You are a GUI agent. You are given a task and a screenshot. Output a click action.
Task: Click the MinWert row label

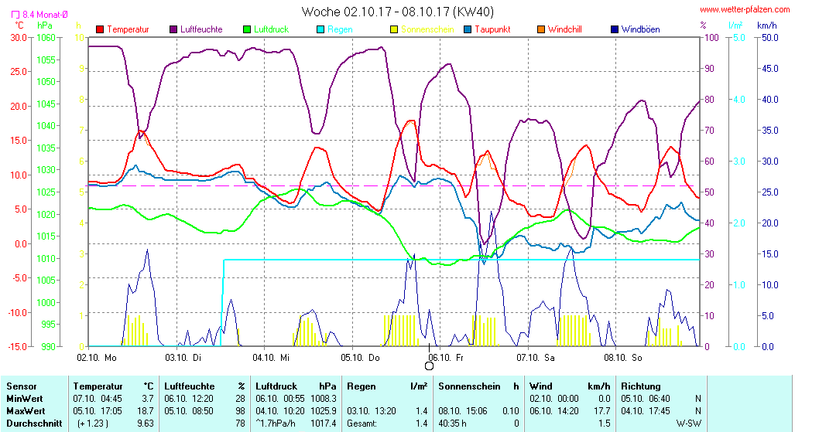click(x=26, y=399)
